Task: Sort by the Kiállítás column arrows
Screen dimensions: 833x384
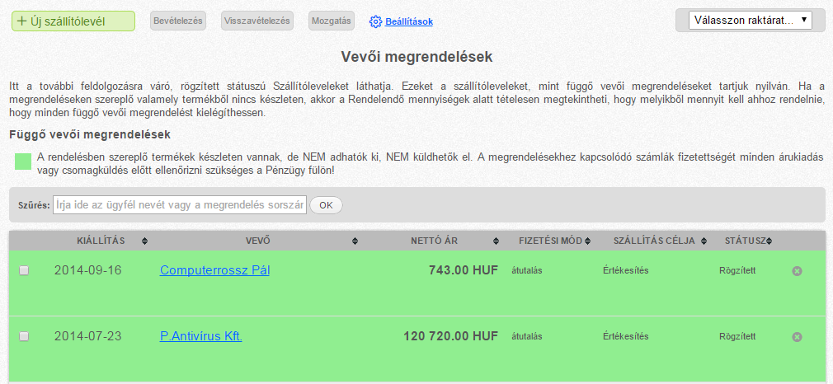Action: 144,241
